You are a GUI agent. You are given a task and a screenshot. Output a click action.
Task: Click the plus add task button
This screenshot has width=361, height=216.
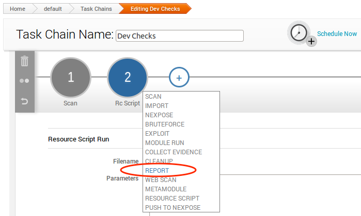(179, 78)
